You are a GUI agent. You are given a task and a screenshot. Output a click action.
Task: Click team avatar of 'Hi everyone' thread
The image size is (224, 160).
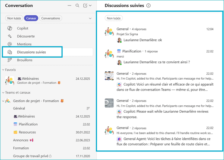coord(109,130)
